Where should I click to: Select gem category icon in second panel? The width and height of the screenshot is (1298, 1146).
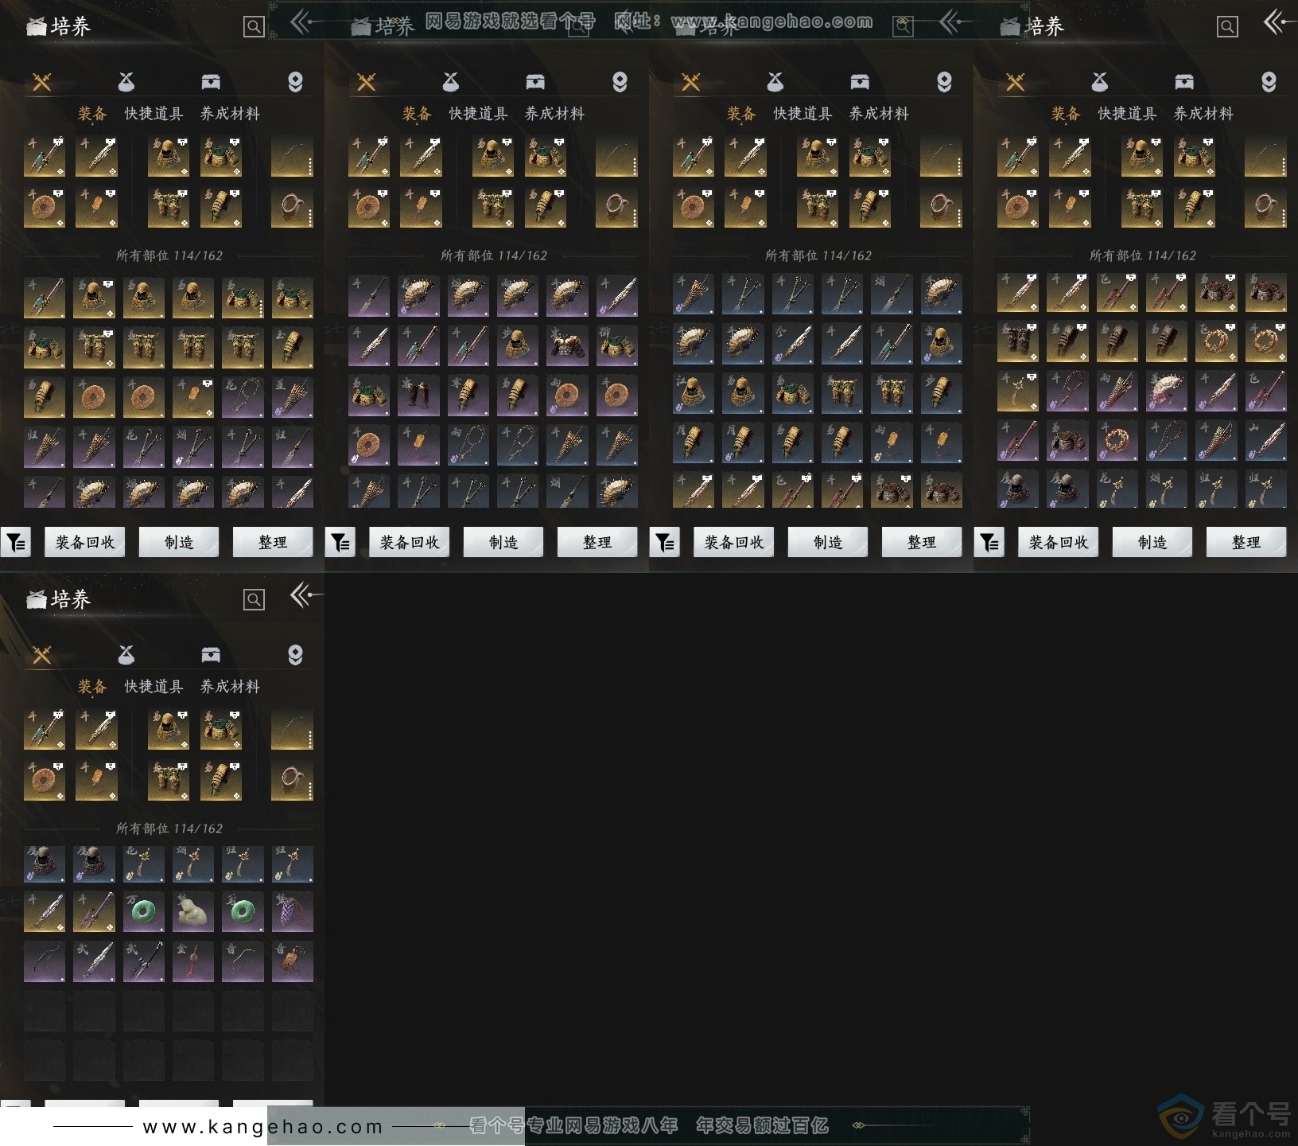[620, 82]
